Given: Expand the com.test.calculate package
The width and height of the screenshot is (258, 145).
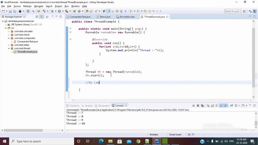Looking at the screenshot, I should point(9,31).
